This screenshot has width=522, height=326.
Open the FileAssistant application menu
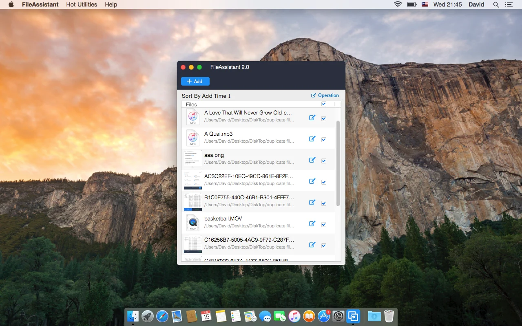pyautogui.click(x=40, y=4)
